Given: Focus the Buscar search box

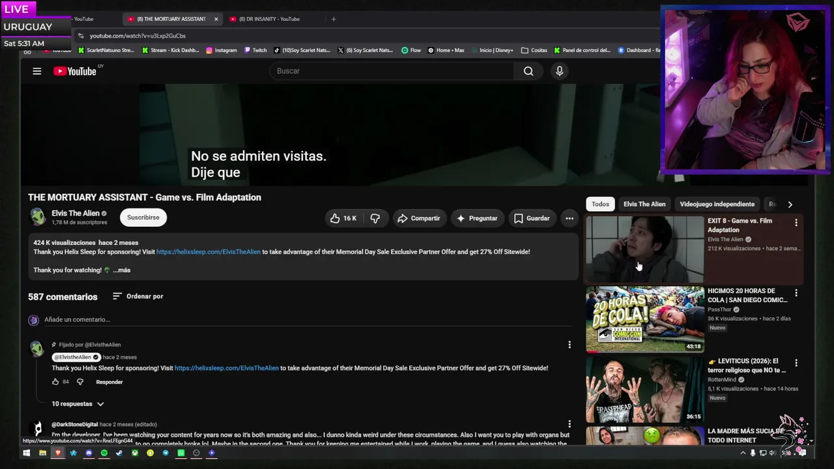Looking at the screenshot, I should 392,71.
